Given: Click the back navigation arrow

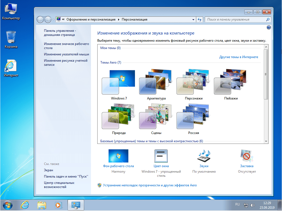Looking at the screenshot, I should pyautogui.click(x=40, y=19).
